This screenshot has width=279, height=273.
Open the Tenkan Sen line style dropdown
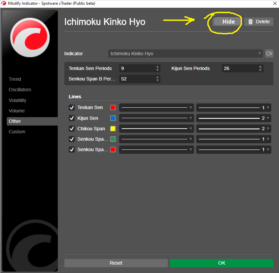tap(156, 107)
